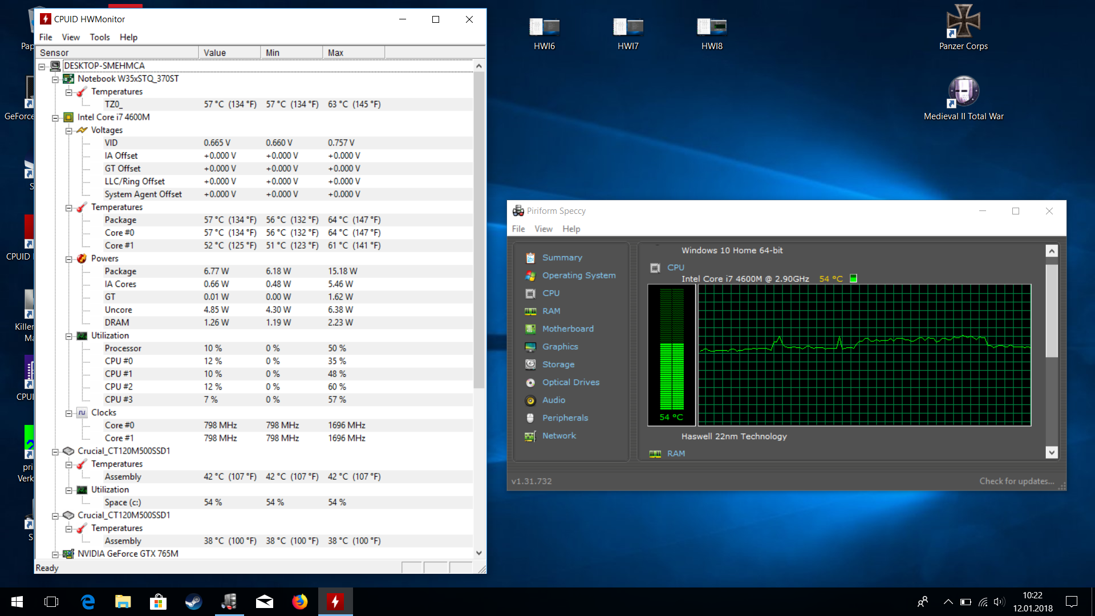Click the Check for updates link
The image size is (1095, 616).
pos(1016,481)
